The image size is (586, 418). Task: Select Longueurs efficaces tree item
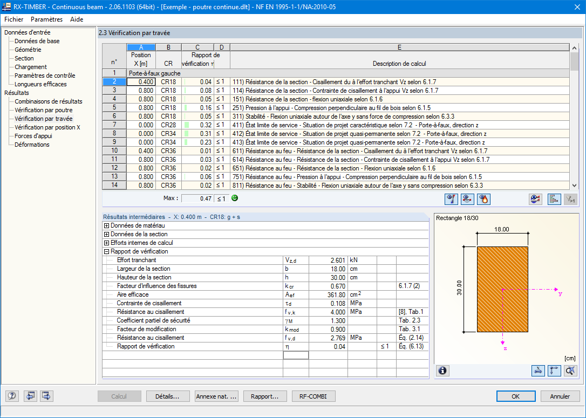point(40,84)
